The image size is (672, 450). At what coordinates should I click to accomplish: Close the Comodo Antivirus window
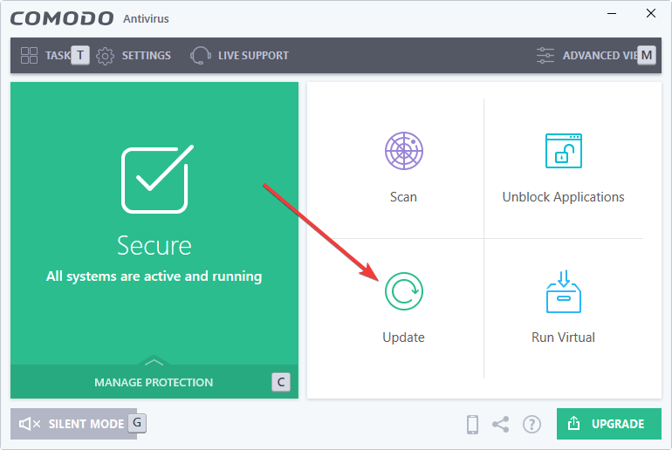pos(650,13)
